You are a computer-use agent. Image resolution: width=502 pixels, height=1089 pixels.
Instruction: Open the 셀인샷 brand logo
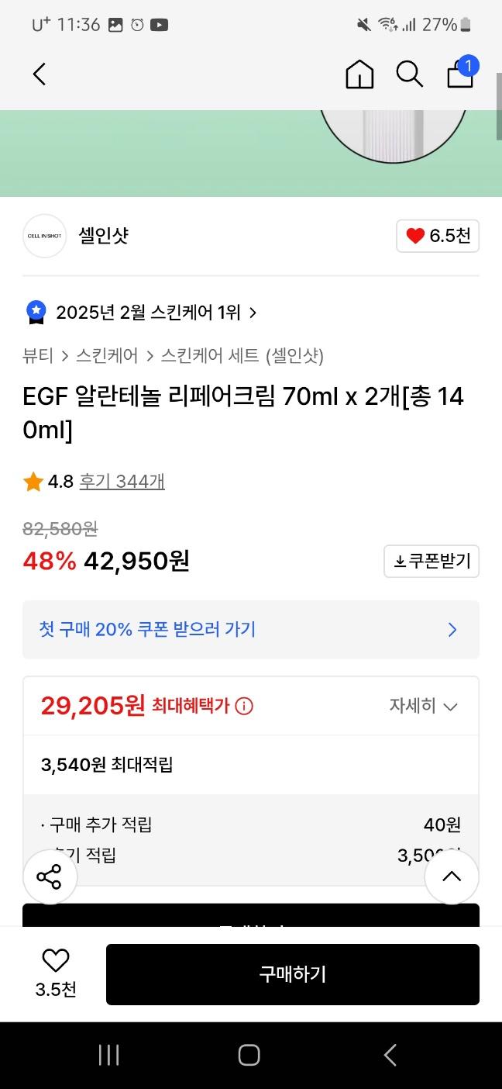[x=44, y=236]
